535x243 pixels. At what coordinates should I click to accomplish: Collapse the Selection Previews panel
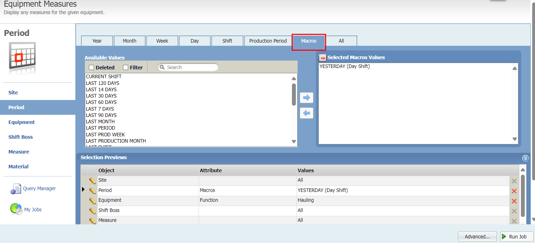point(525,158)
